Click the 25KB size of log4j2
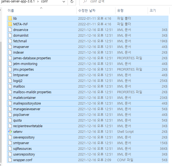 [x=164, y=81]
